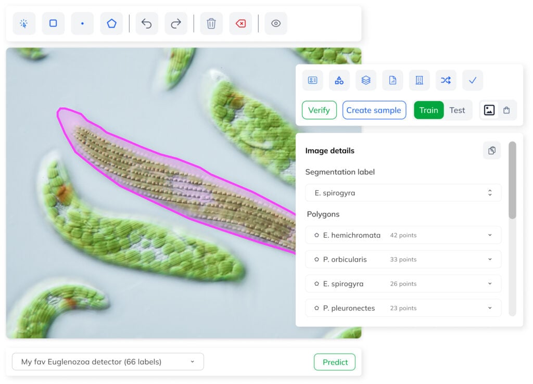Click the '26 points' text
This screenshot has width=533, height=384.
[403, 284]
